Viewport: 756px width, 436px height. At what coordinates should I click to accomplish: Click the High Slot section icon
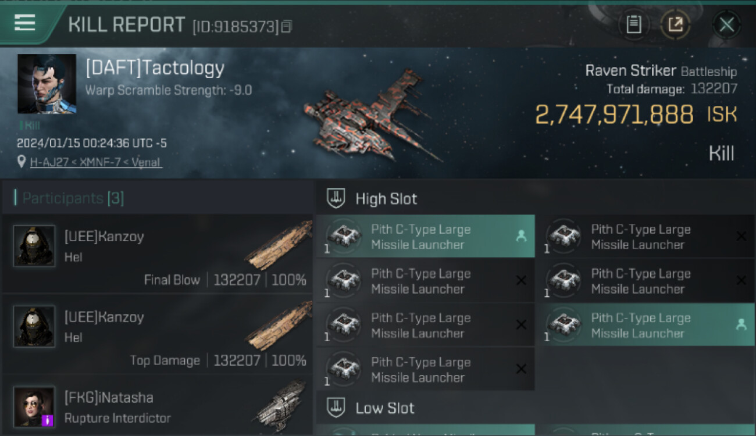336,198
